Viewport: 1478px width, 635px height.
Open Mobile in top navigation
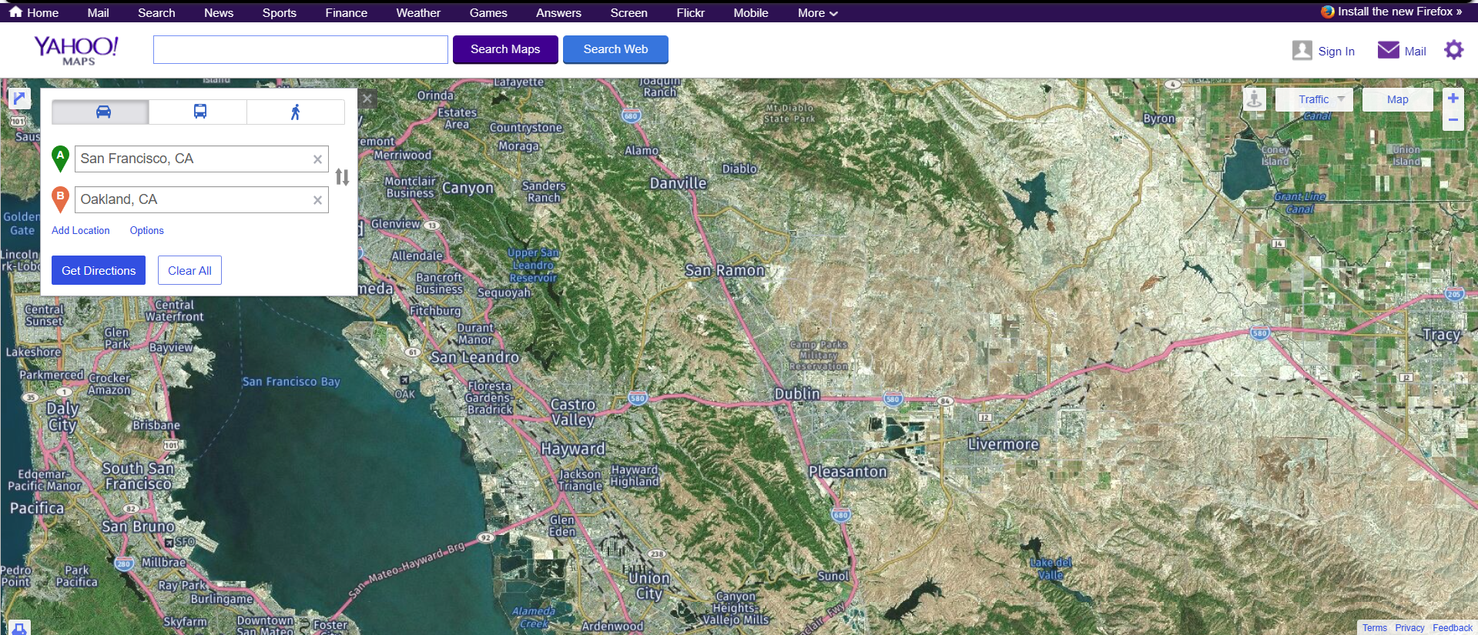[750, 13]
